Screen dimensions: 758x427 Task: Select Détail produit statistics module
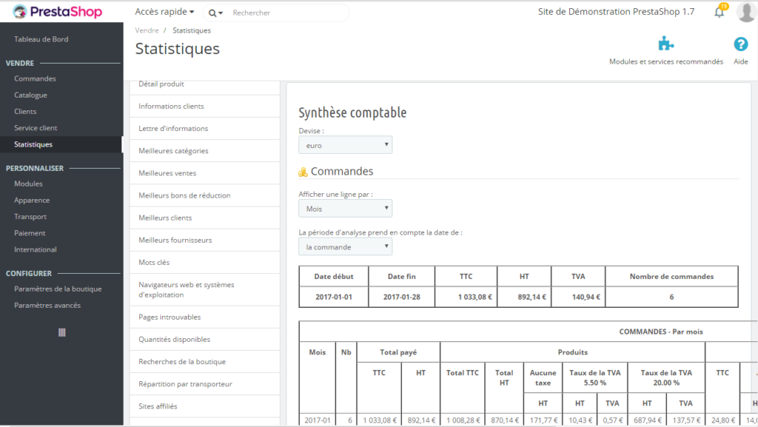pyautogui.click(x=204, y=84)
